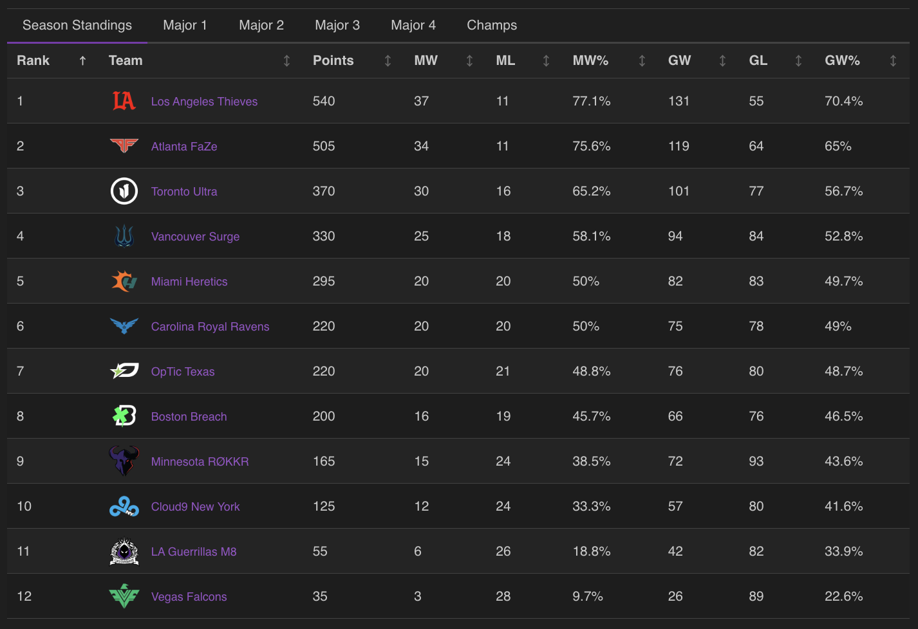Click the Cloud9 New York logo
918x629 pixels.
tap(124, 507)
